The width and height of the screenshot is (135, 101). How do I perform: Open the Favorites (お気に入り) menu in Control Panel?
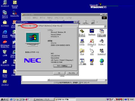[x=59, y=18]
